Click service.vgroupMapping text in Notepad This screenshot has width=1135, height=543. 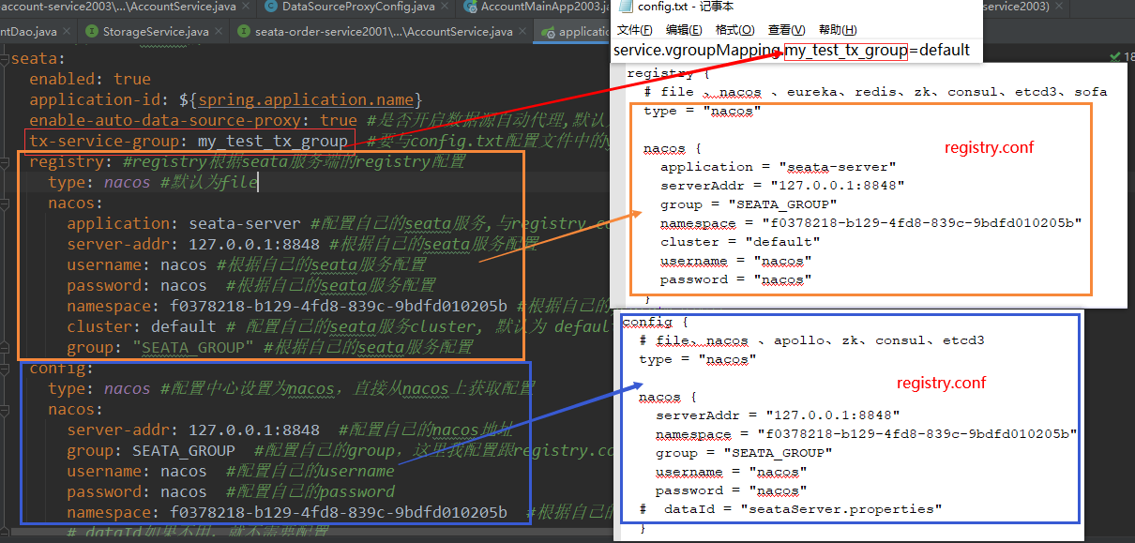tap(696, 50)
